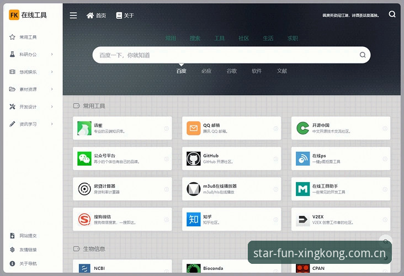Screen dimensions: 404x276
Task: Click the 一键p图抠图工具 description text
Action: [x=326, y=162]
